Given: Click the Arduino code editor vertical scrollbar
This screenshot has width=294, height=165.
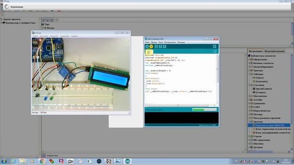Looking at the screenshot, I should 217,79.
